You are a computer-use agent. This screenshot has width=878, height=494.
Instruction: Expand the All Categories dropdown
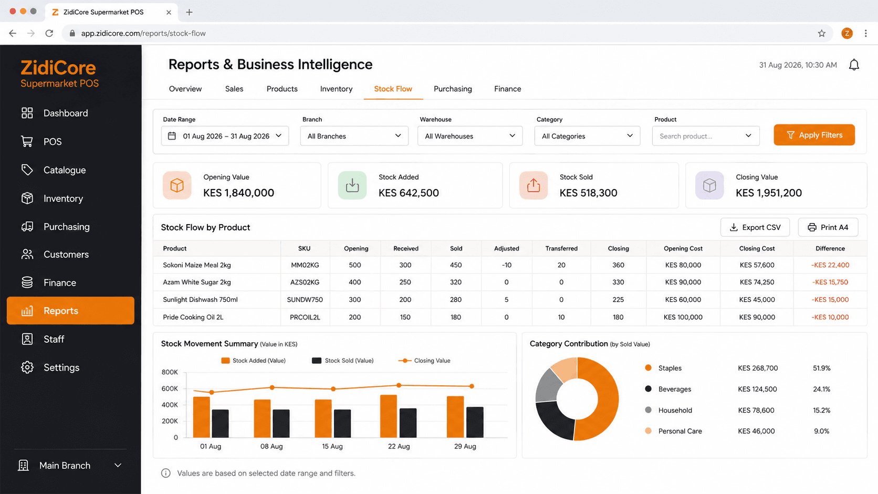[587, 136]
